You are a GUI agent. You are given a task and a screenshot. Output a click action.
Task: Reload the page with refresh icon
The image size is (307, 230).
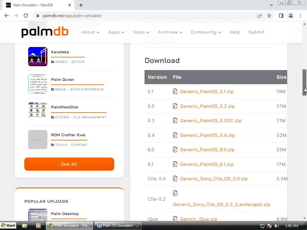point(26,16)
